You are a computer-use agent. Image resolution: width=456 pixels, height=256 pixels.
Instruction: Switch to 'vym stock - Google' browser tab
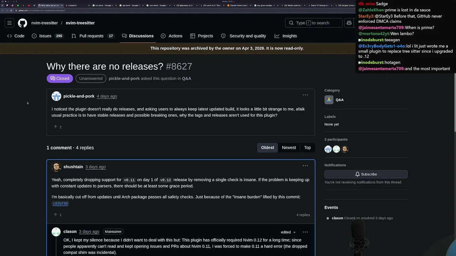point(158,5)
